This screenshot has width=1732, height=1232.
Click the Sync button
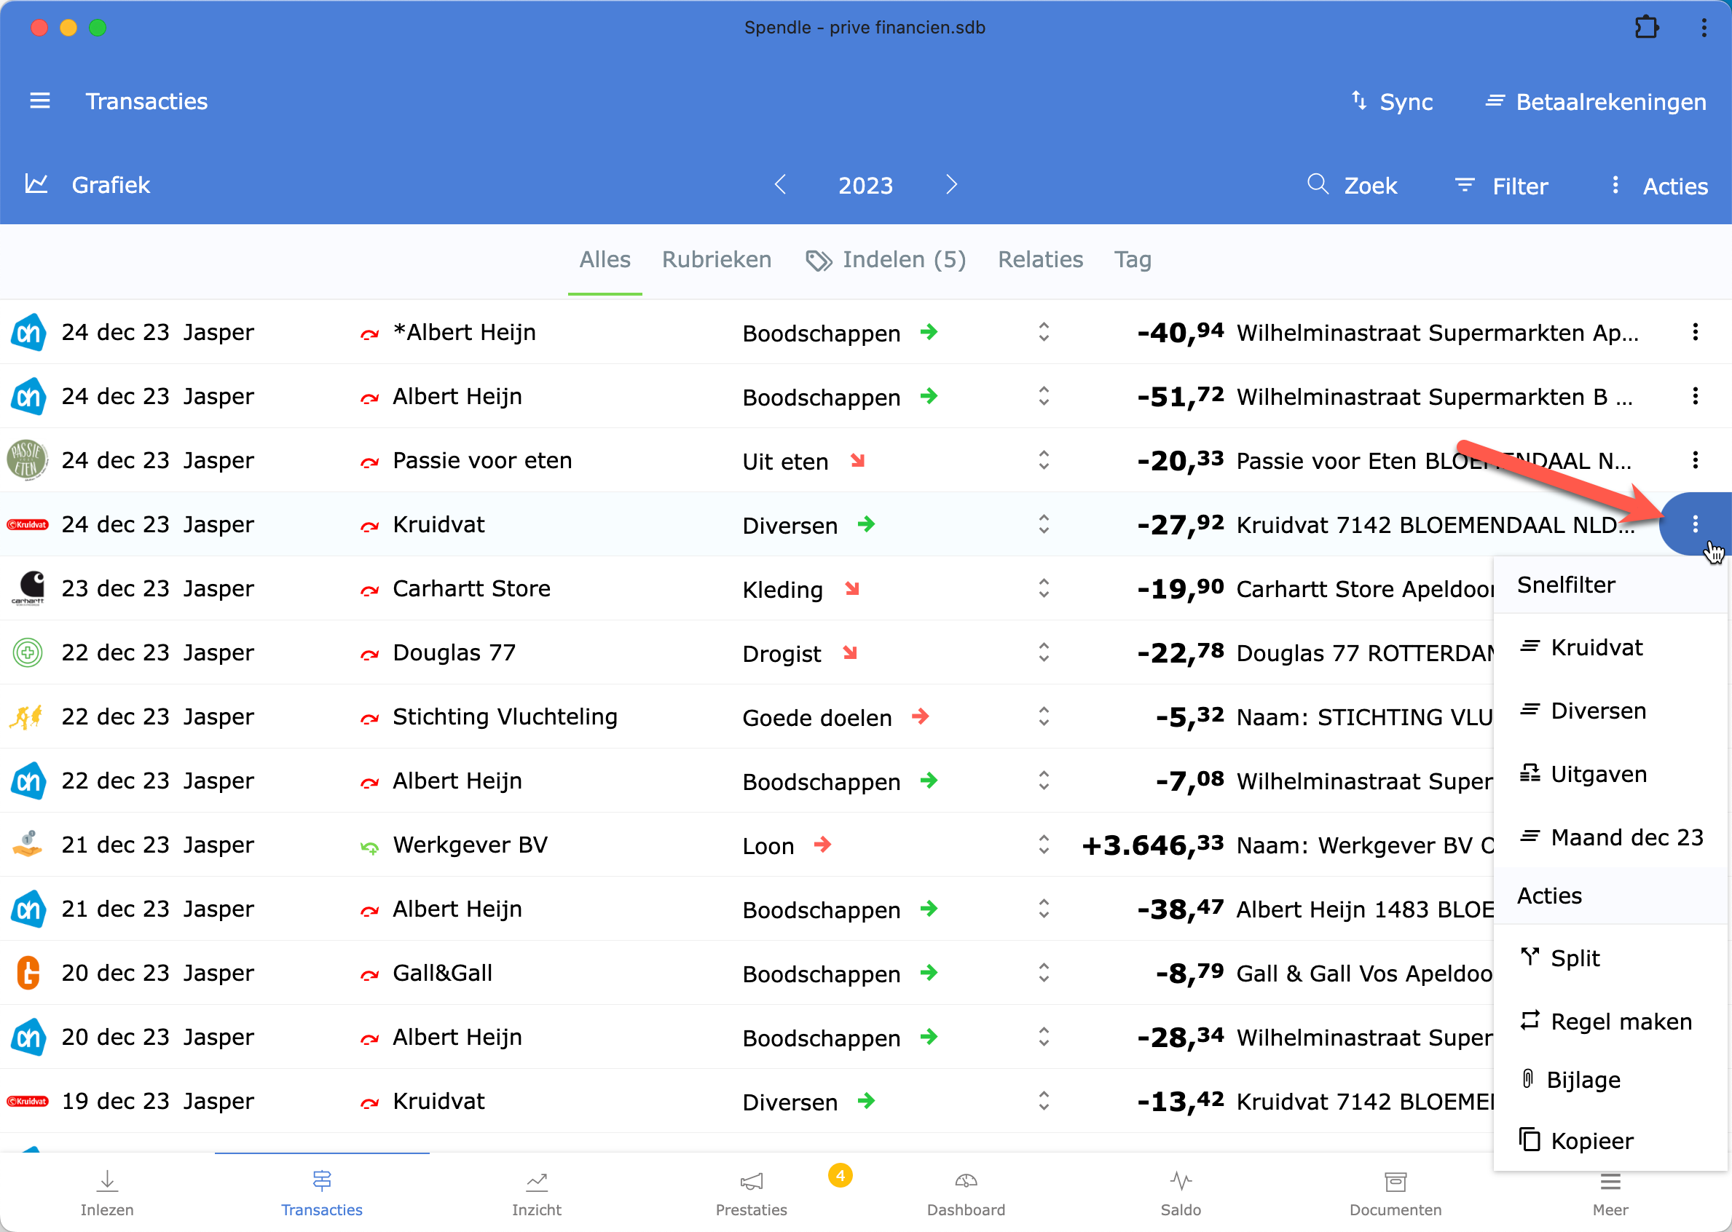pyautogui.click(x=1392, y=102)
